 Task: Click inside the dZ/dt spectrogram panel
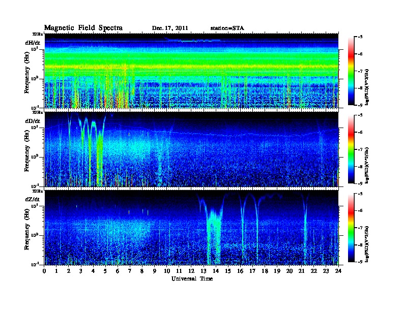point(192,227)
